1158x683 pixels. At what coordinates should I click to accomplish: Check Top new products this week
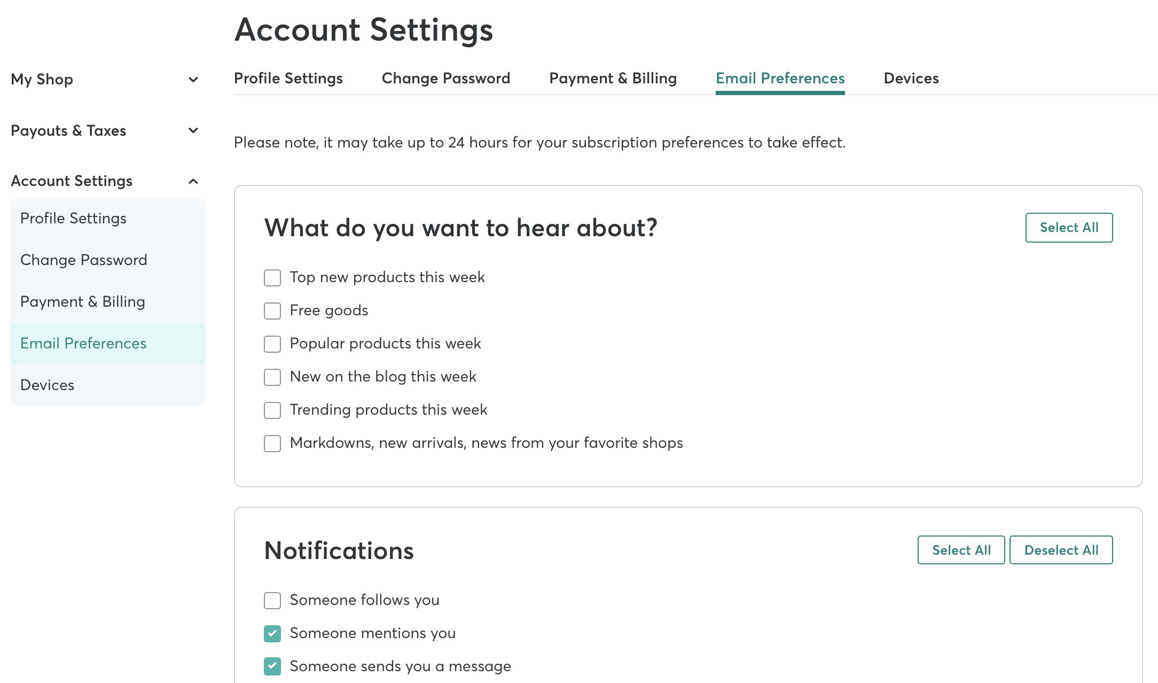click(272, 278)
